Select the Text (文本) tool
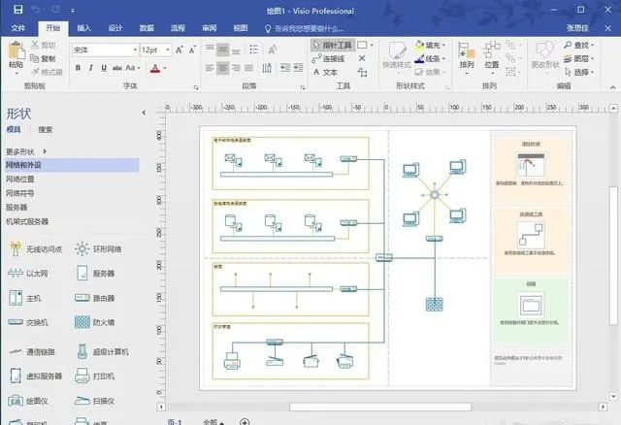The height and width of the screenshot is (425, 621). [x=326, y=72]
